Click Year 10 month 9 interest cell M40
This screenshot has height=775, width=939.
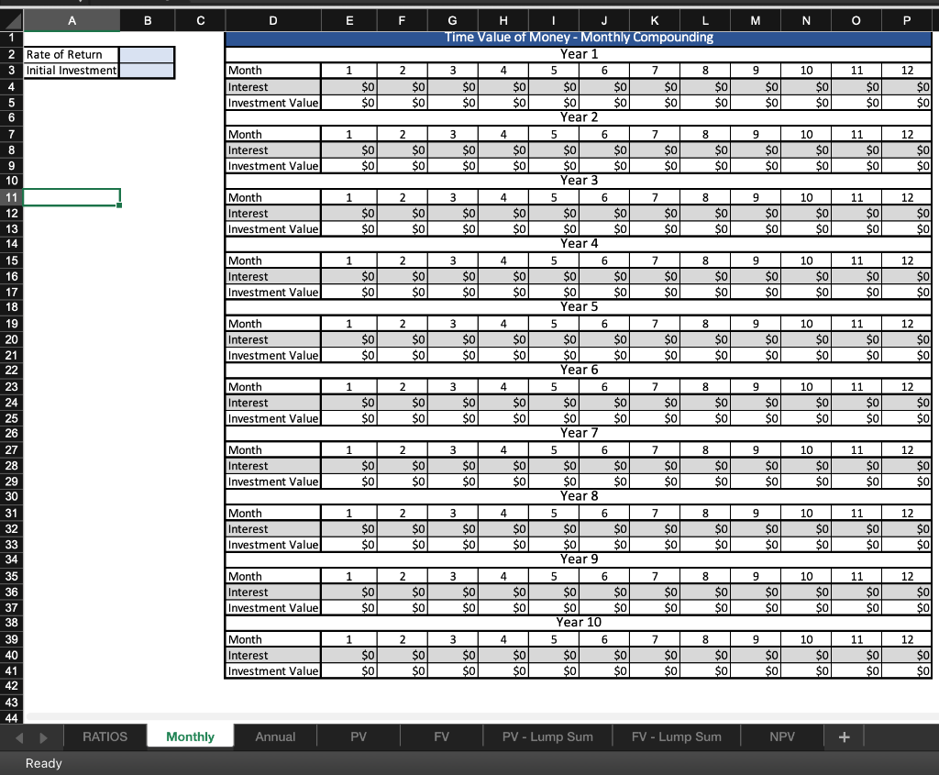tap(756, 655)
